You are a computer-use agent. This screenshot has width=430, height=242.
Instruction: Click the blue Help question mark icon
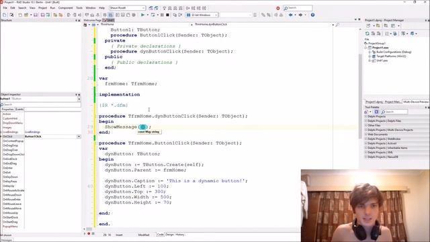tap(312, 15)
